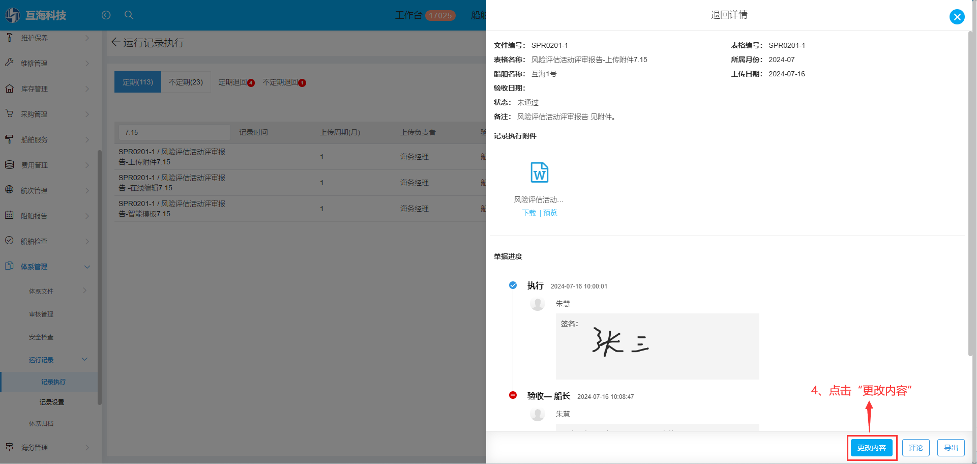
Task: Click the sidebar vertical scrollbar
Action: [x=100, y=277]
